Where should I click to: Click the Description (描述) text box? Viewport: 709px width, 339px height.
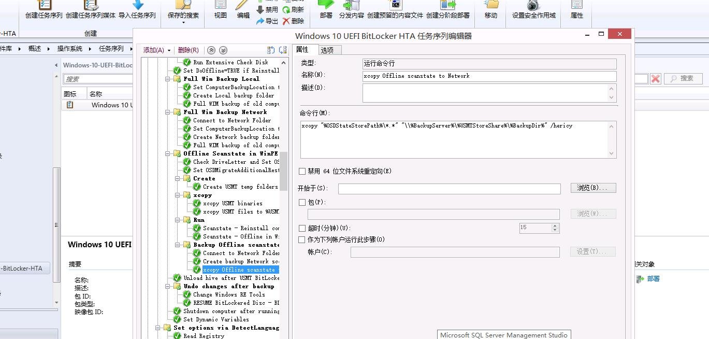pos(489,93)
